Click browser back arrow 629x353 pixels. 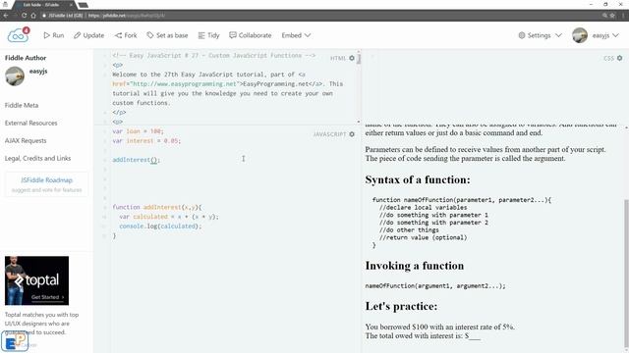[6, 16]
